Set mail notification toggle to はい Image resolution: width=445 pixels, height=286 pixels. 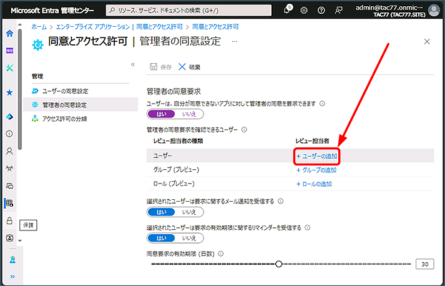coord(161,212)
